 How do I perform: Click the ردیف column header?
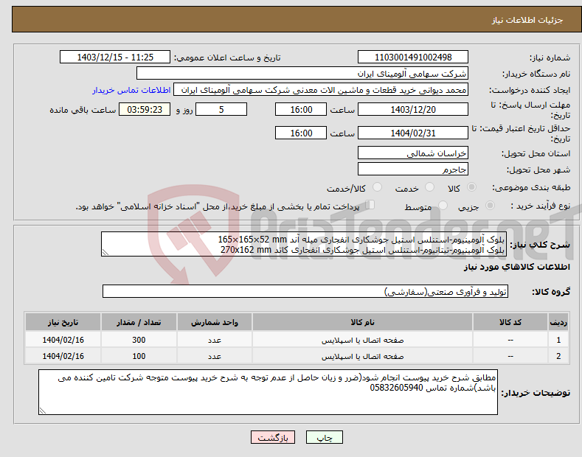pos(558,322)
